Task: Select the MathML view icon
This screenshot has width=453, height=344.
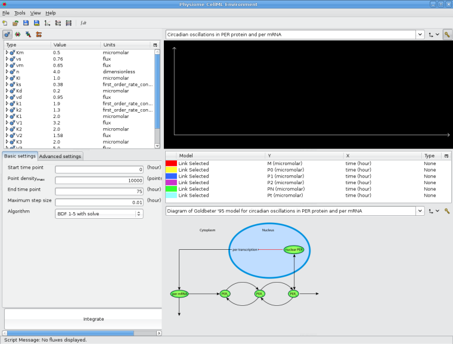Action: [x=29, y=35]
